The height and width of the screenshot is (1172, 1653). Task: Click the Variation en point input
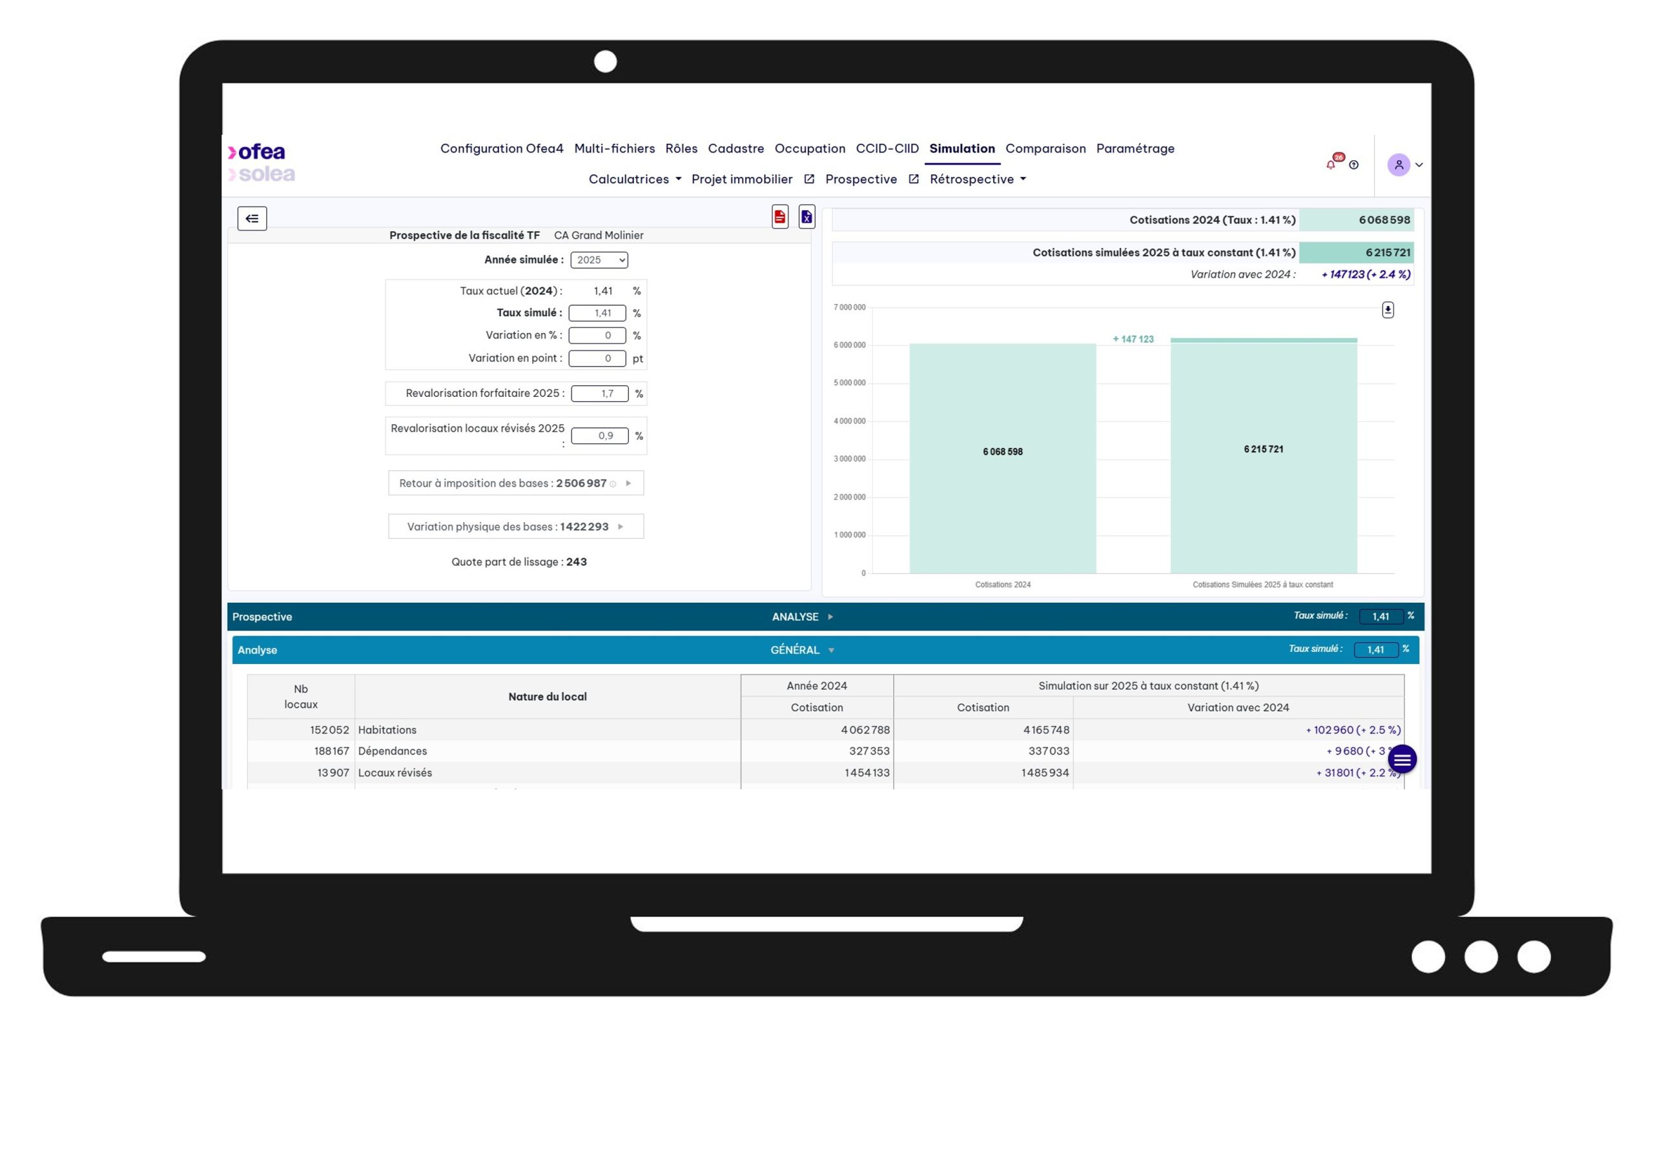pyautogui.click(x=597, y=359)
